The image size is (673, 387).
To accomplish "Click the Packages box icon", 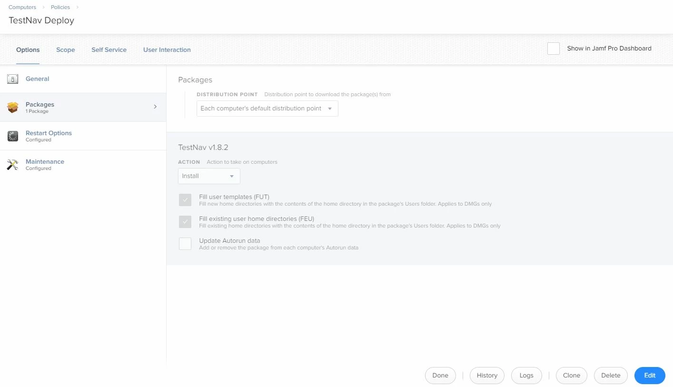I will pyautogui.click(x=13, y=108).
